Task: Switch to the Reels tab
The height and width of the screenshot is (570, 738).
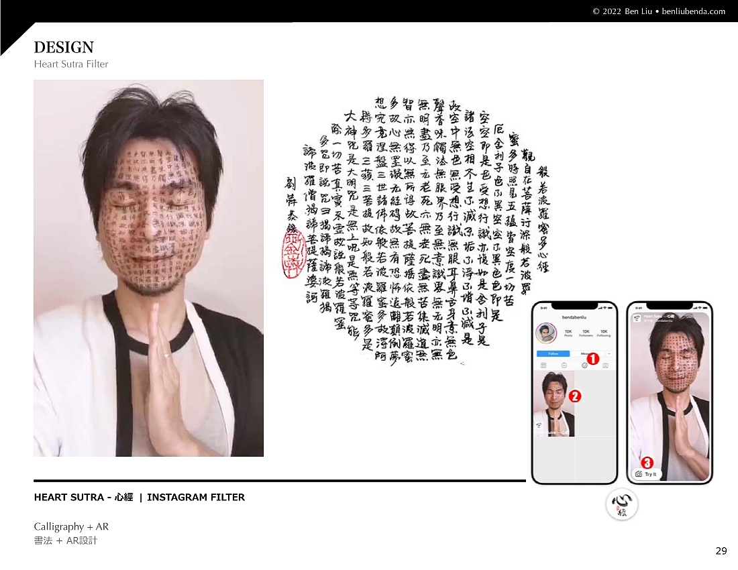Action: 563,365
